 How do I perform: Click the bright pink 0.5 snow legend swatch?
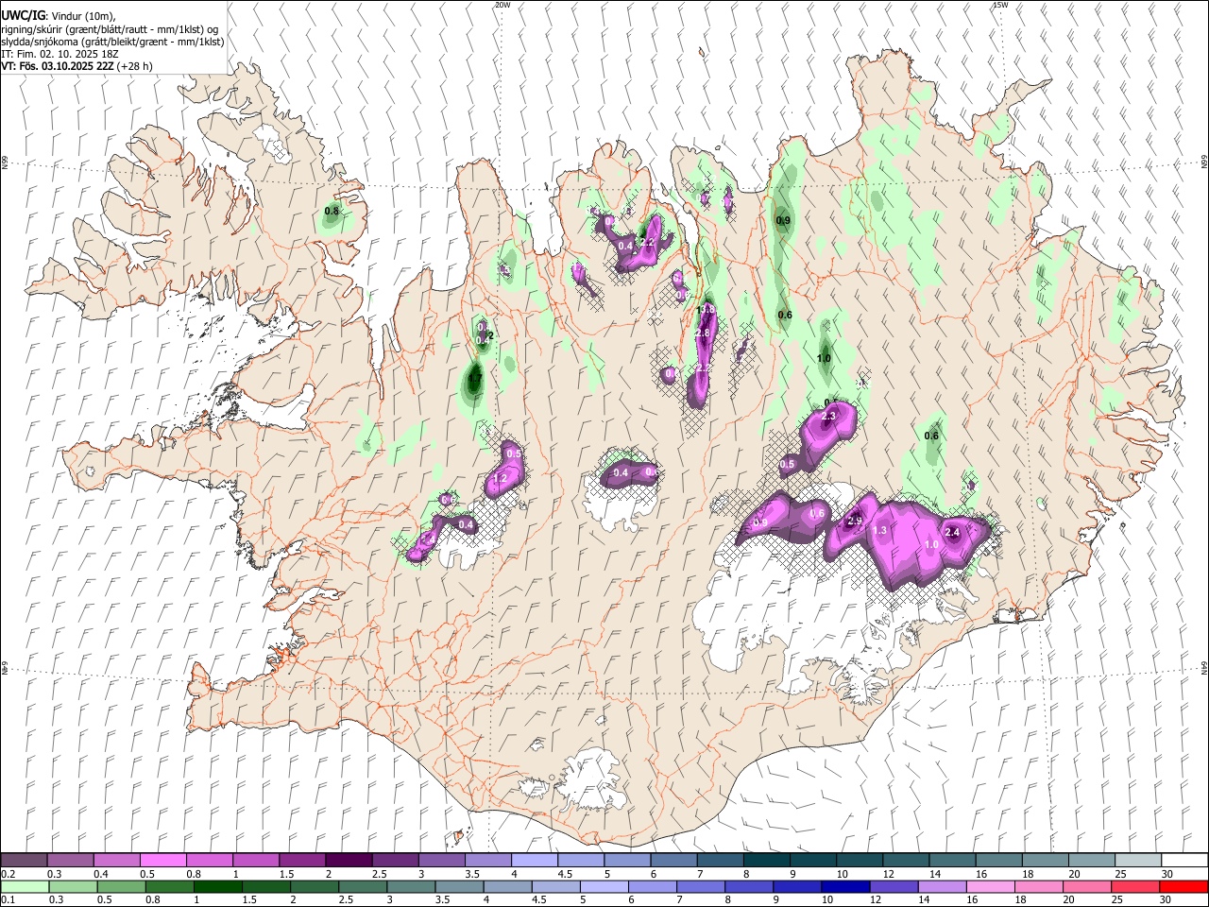coord(162,860)
